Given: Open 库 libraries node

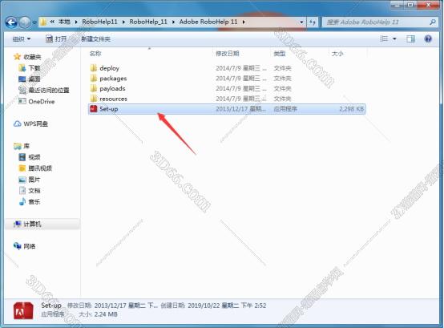Looking at the screenshot, I should 26,146.
